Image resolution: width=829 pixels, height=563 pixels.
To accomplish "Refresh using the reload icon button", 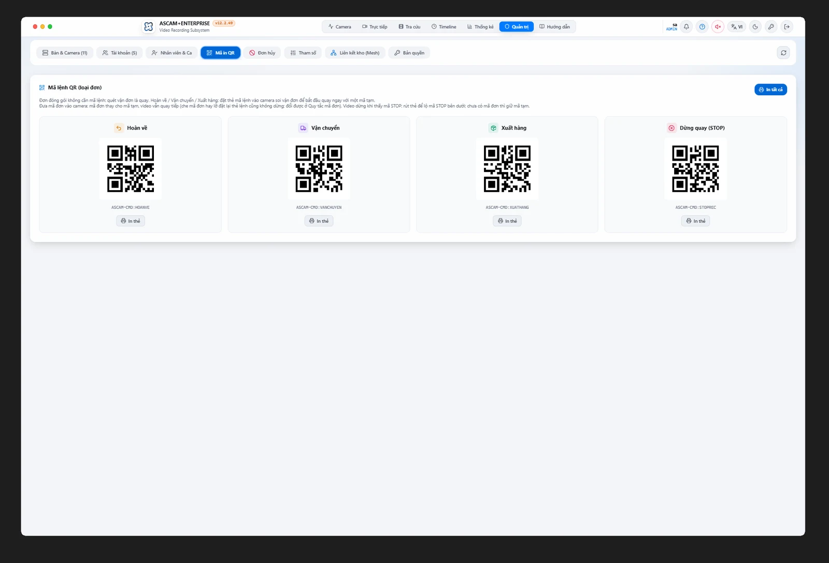I will (x=783, y=53).
